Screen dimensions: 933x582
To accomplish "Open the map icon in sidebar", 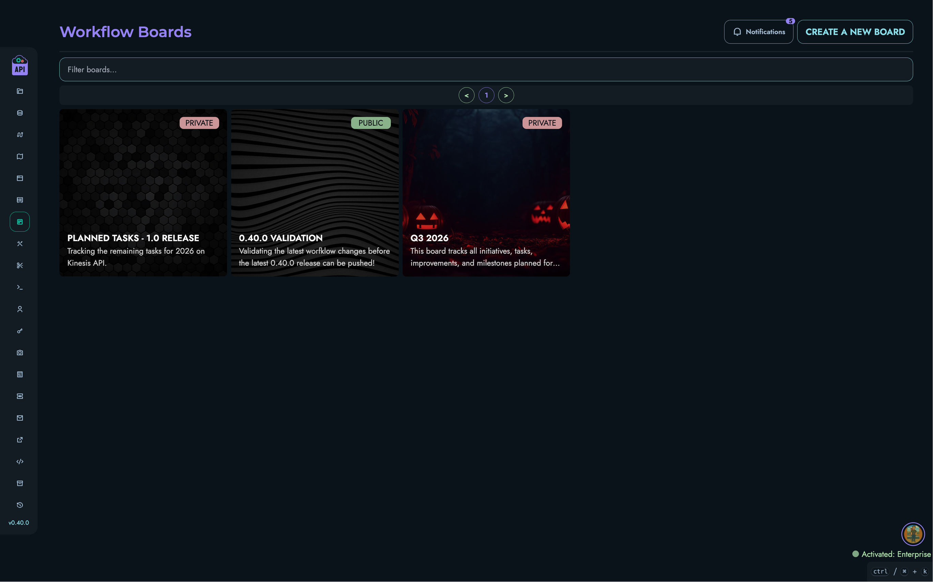I will click(x=20, y=156).
